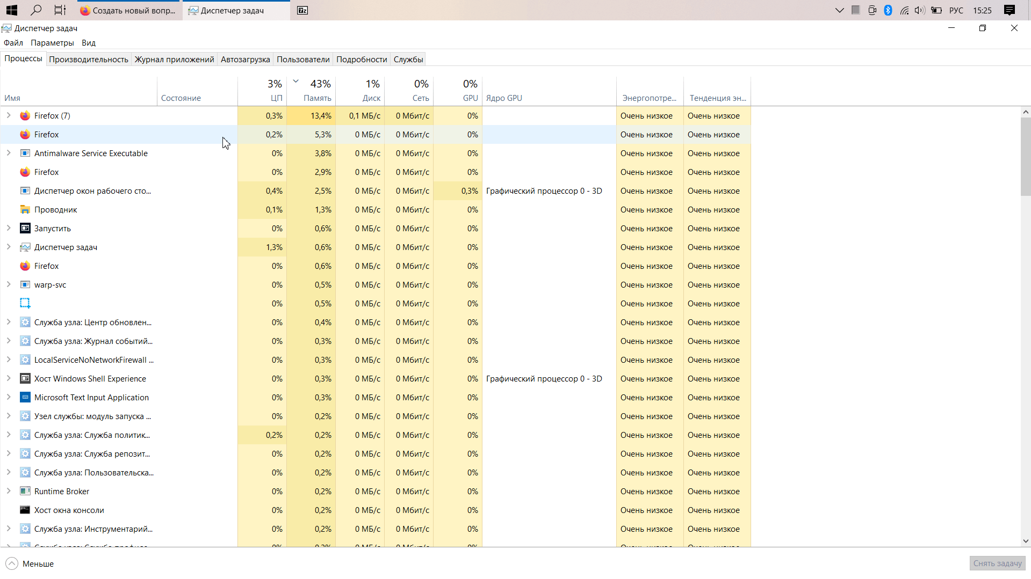Expand the warp-svc process row
This screenshot has width=1031, height=579.
point(9,284)
